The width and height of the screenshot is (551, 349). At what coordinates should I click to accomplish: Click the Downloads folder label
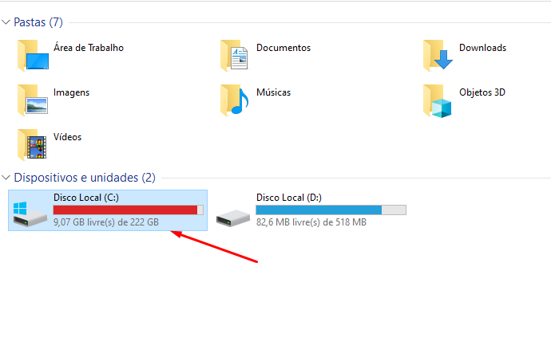(482, 48)
